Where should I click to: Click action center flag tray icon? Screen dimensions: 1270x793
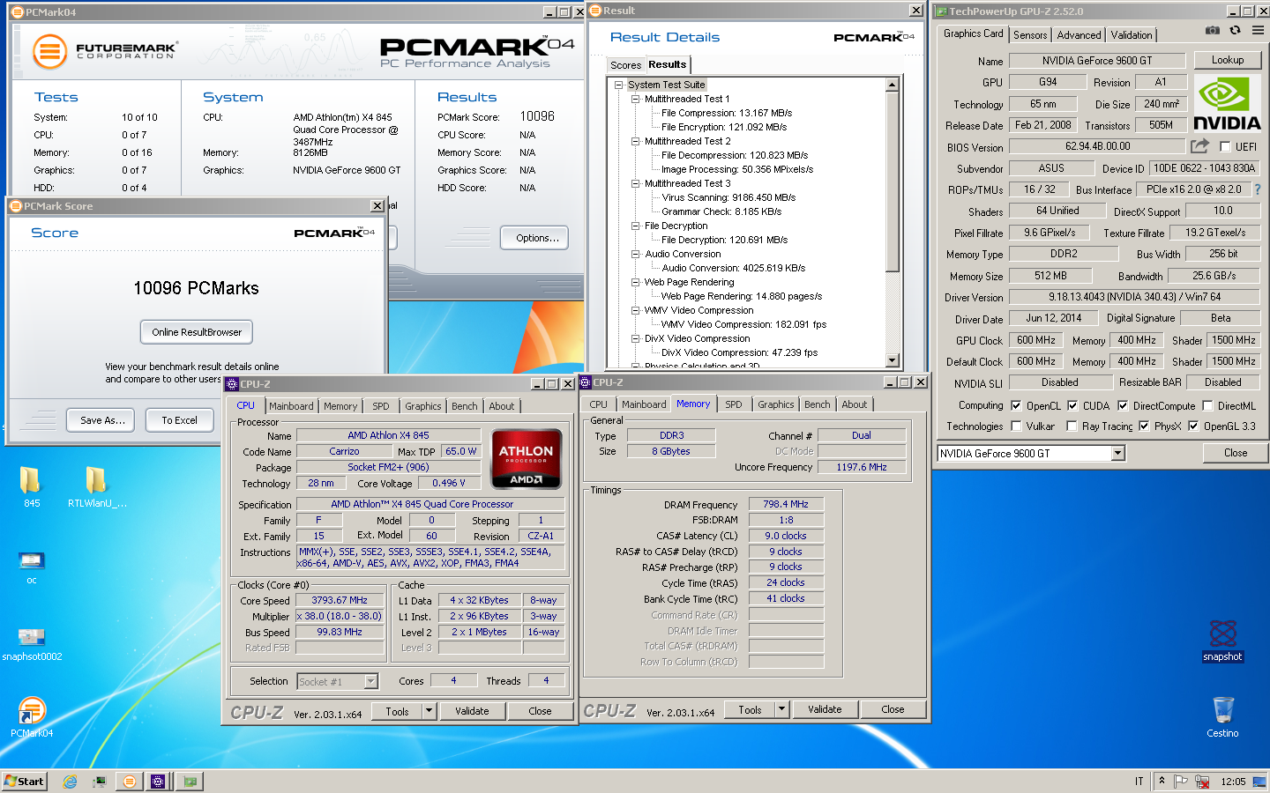point(1181,782)
